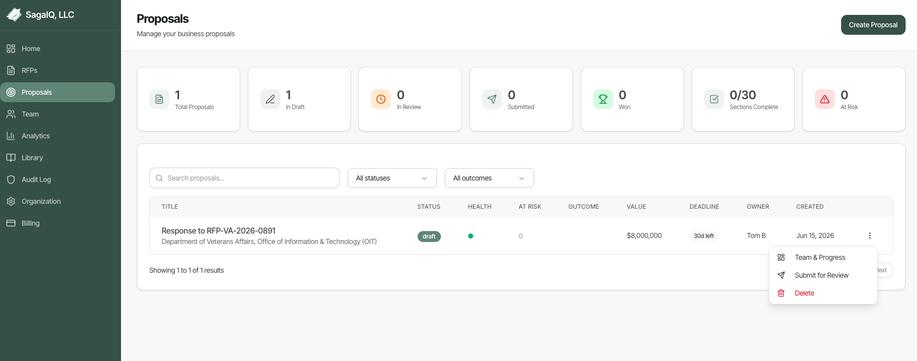Open the three-dot row actions menu
Image resolution: width=917 pixels, height=361 pixels.
[x=869, y=236]
